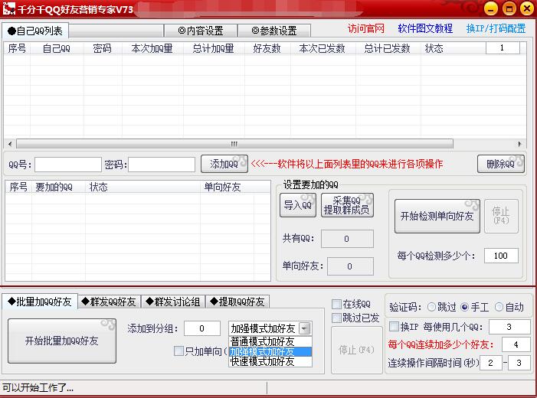The height and width of the screenshot is (398, 537).
Task: Switch to 自己QQ列表 tab
Action: [35, 31]
